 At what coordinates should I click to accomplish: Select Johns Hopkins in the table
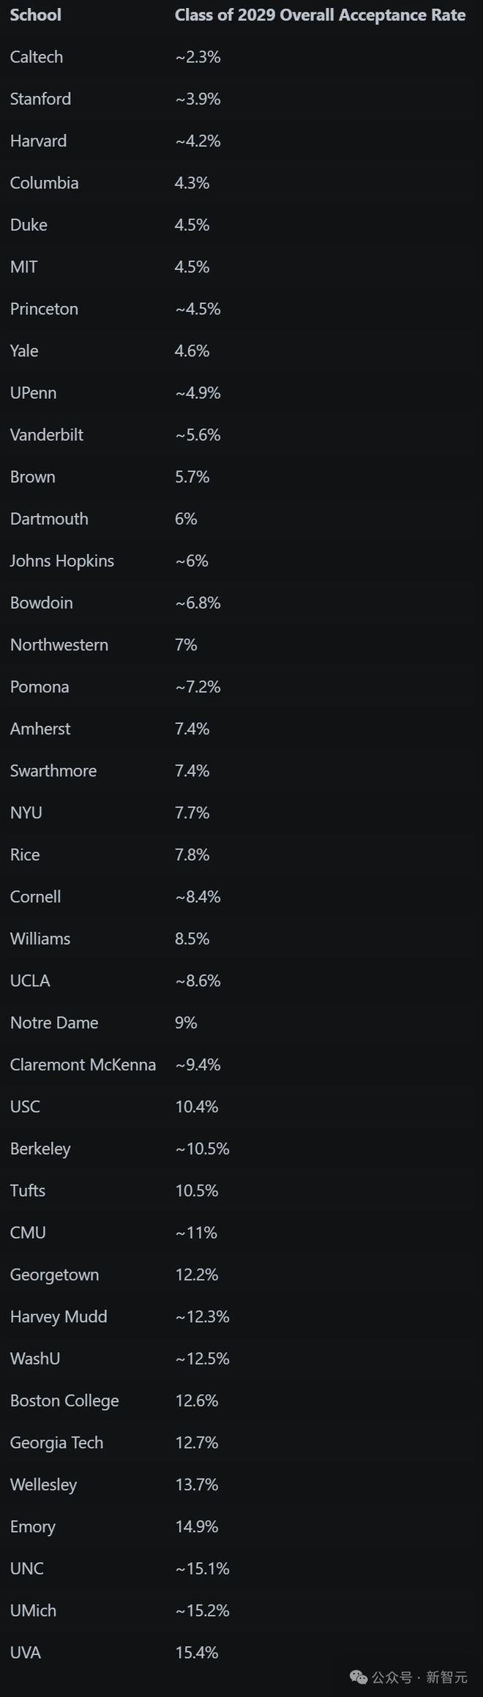(62, 561)
